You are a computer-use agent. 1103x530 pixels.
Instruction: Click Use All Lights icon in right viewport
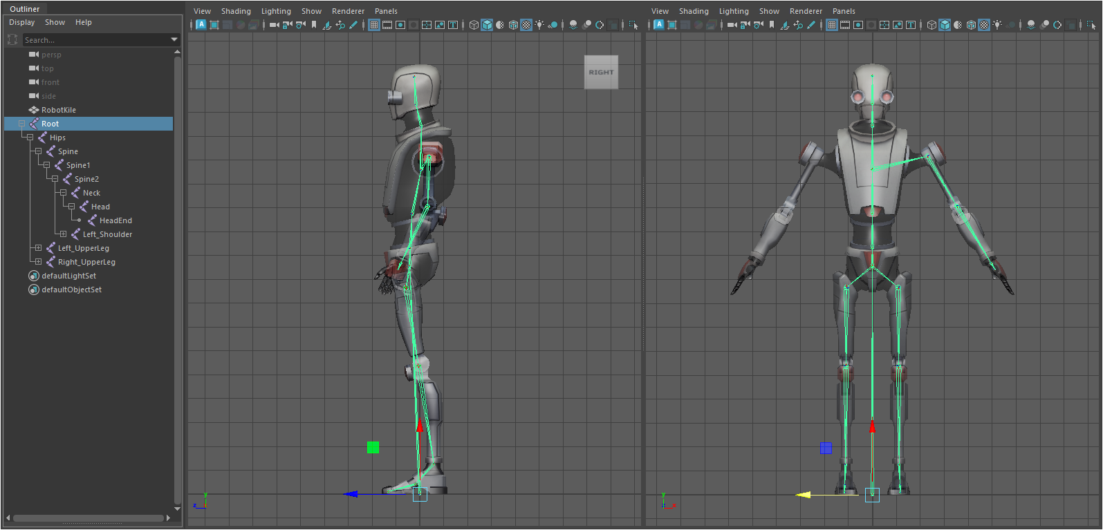click(x=997, y=25)
